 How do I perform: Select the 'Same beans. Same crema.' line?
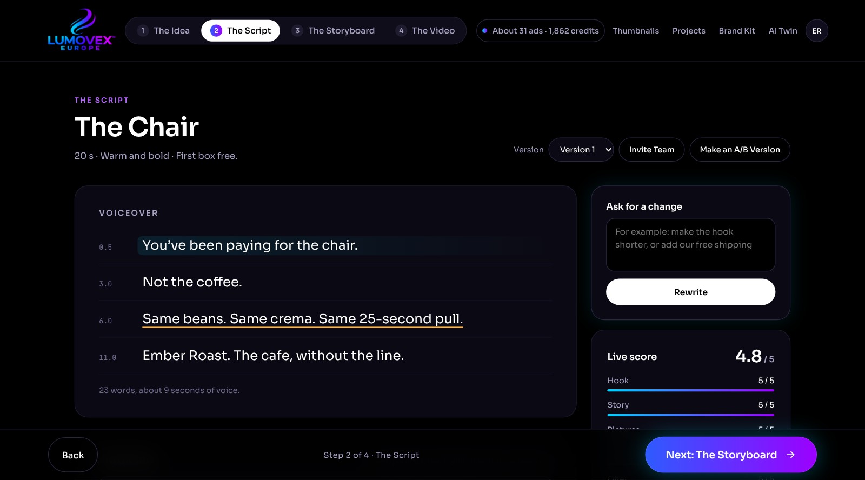pos(303,319)
